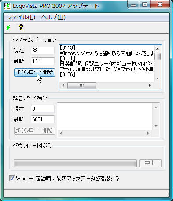Click the system latest version field 121
This screenshot has width=173, height=201.
click(43, 61)
